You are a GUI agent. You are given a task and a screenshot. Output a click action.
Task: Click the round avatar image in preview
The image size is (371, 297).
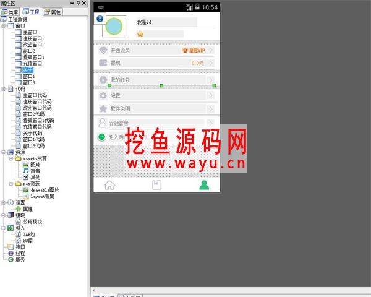[x=114, y=26]
